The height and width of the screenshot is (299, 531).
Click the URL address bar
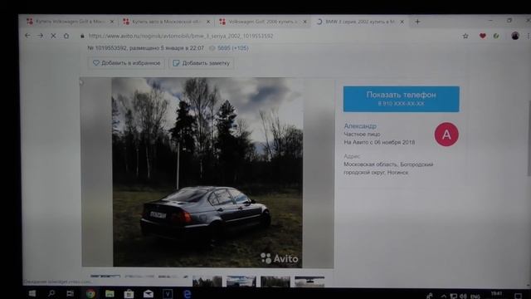coord(267,36)
